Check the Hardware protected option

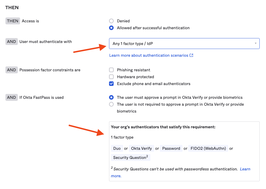111,77
